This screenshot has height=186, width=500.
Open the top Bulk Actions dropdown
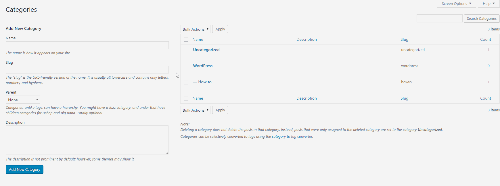pos(196,29)
